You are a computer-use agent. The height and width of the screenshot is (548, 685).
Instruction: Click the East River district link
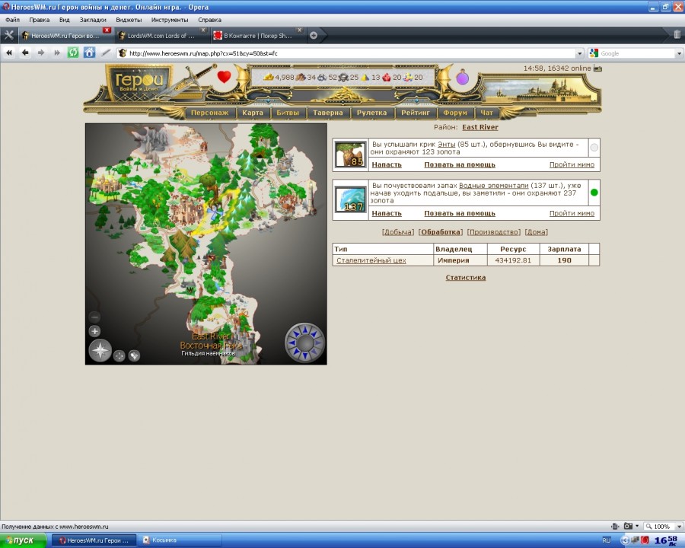coord(480,127)
